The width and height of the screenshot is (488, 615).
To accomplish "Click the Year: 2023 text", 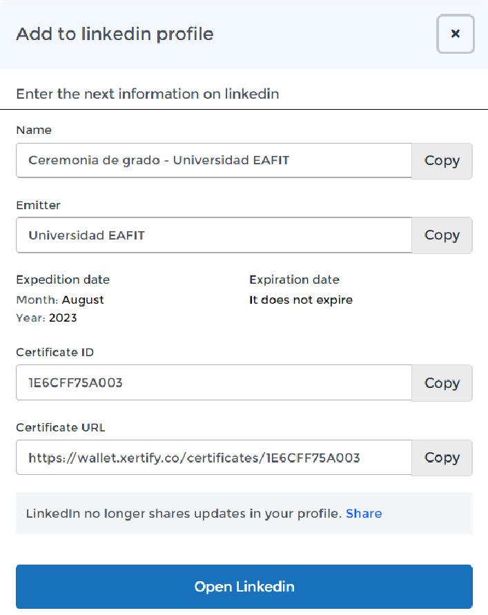I will (x=46, y=318).
